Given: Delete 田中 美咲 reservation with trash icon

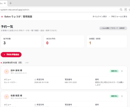Looking at the screenshot, I should (122, 71).
